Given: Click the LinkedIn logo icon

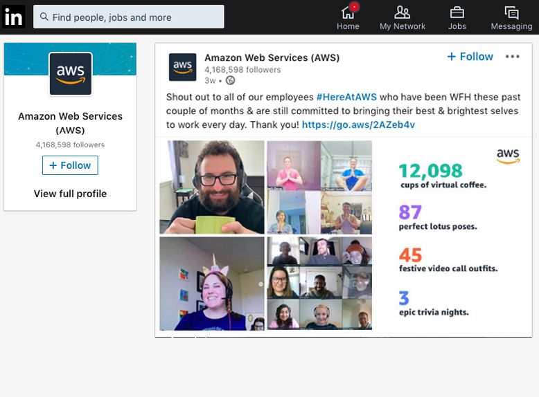Looking at the screenshot, I should point(14,17).
